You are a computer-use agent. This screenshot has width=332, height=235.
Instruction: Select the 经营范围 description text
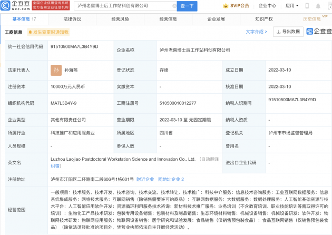190,210
